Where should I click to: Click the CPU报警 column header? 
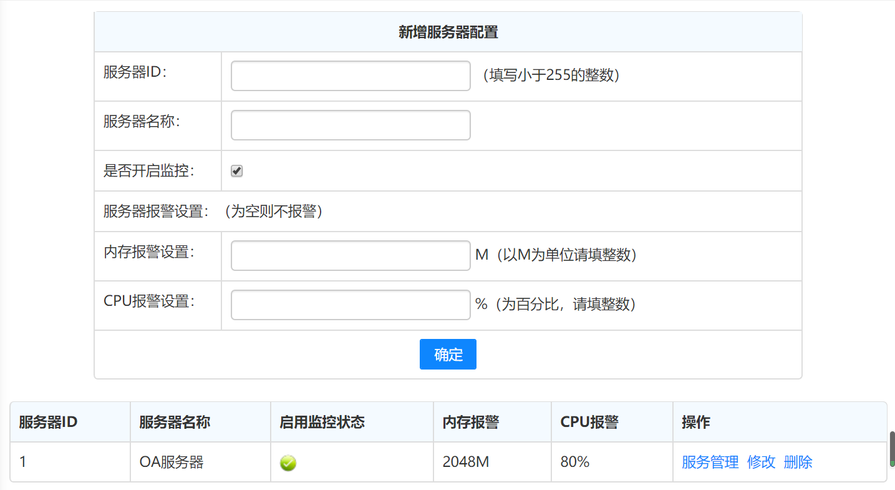coord(589,422)
